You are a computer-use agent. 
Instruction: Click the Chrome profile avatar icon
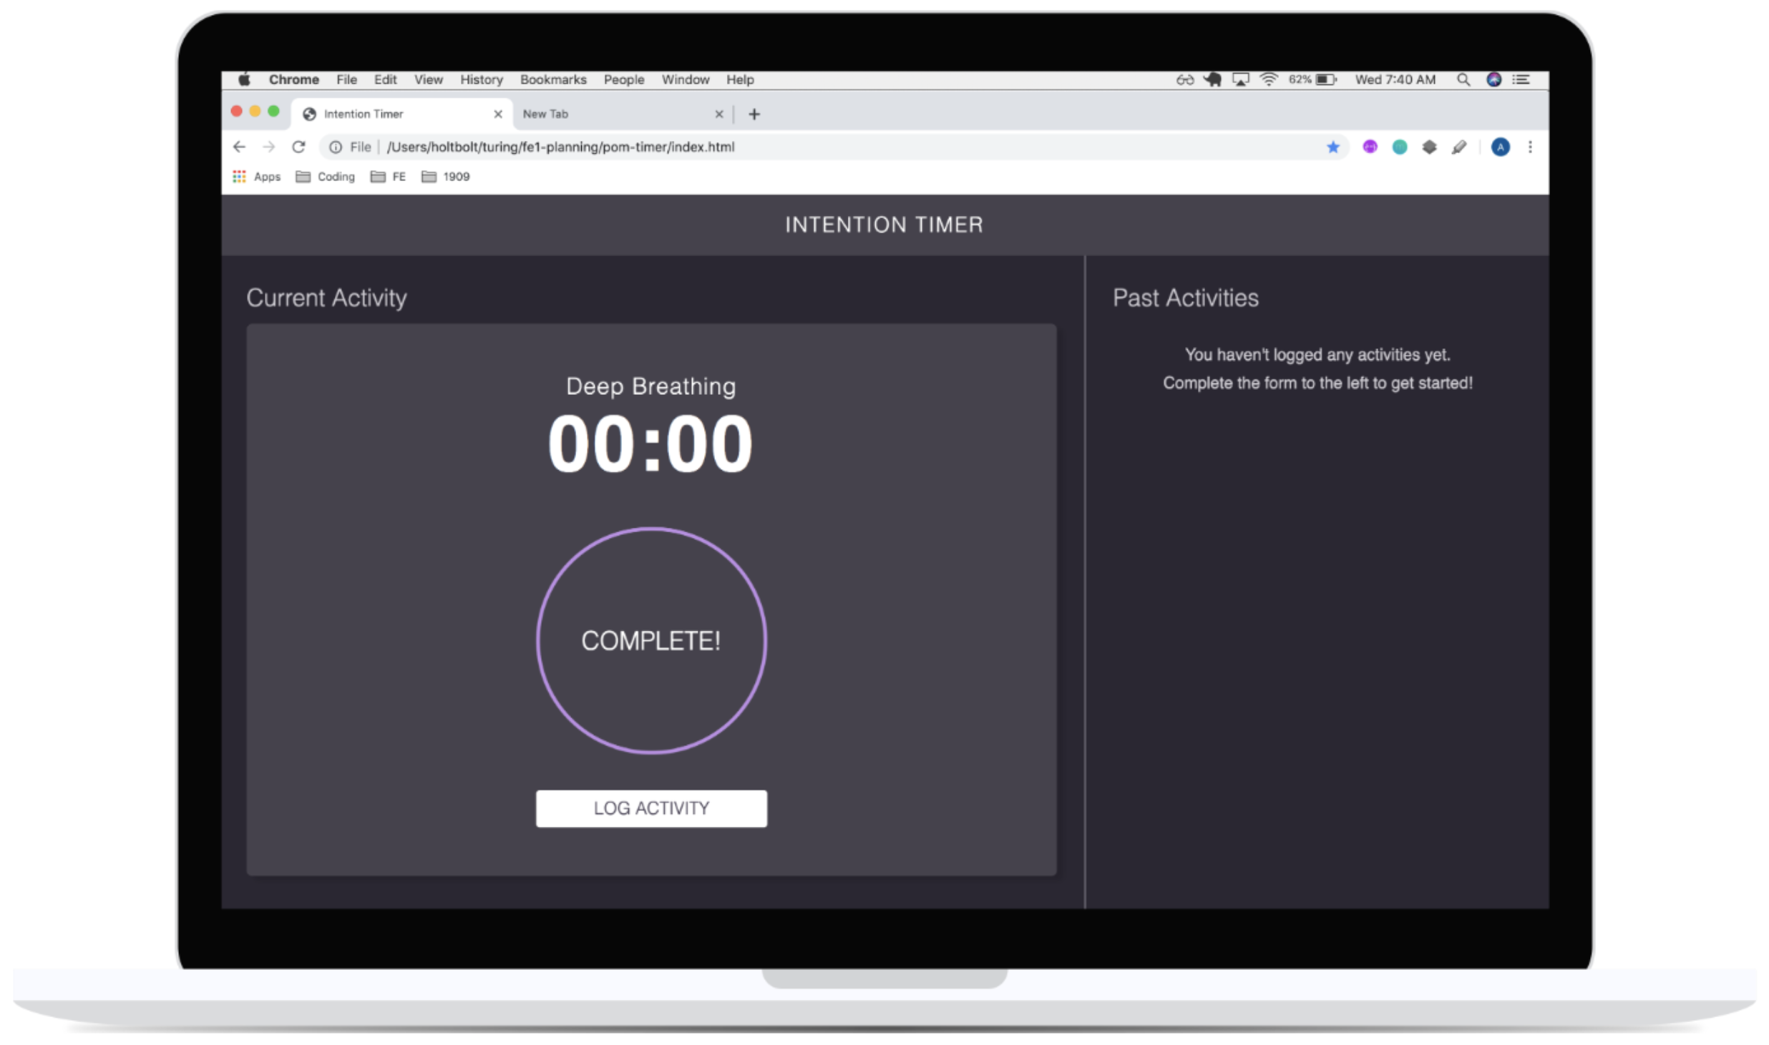pyautogui.click(x=1501, y=147)
